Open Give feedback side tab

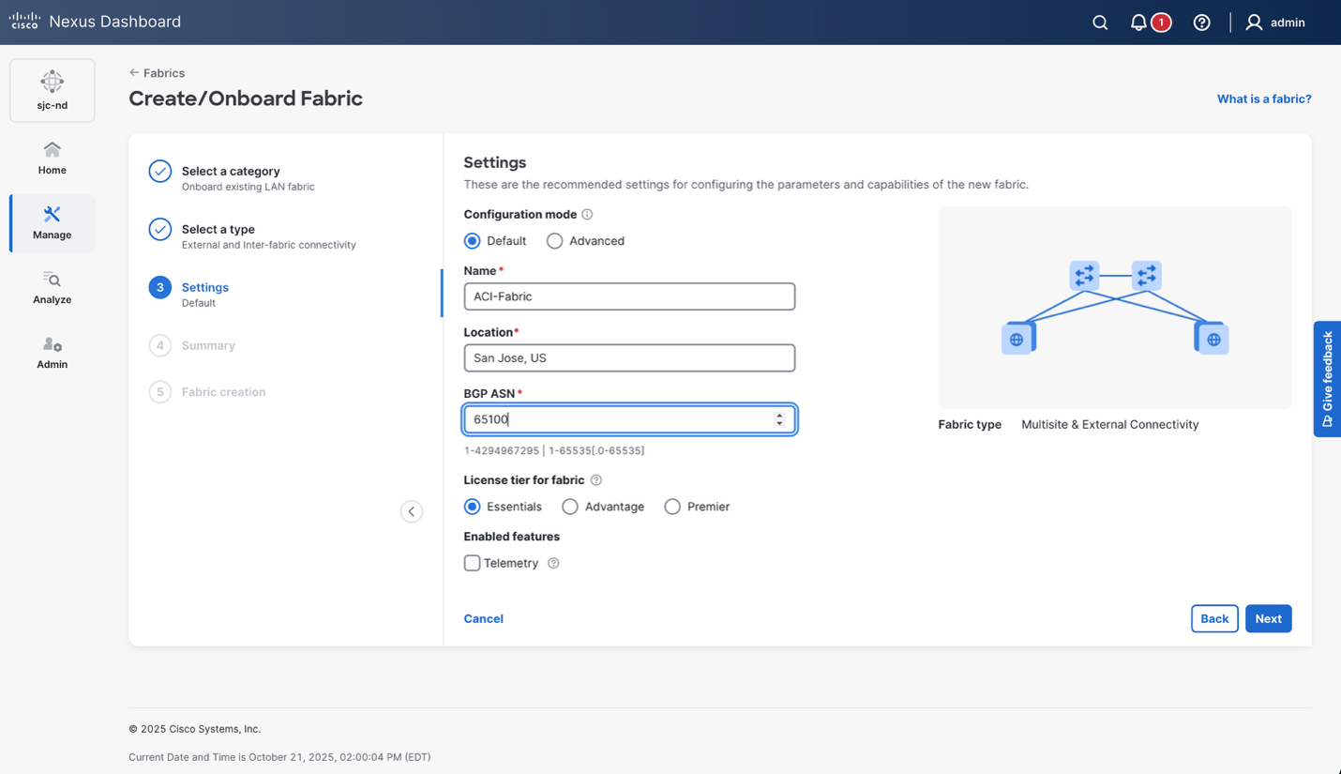click(x=1327, y=379)
